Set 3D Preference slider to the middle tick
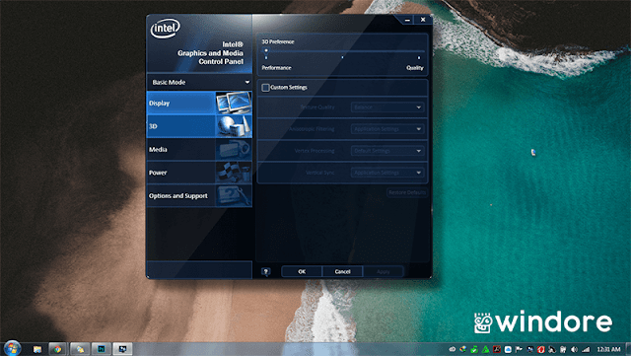The width and height of the screenshot is (631, 356). point(342,57)
